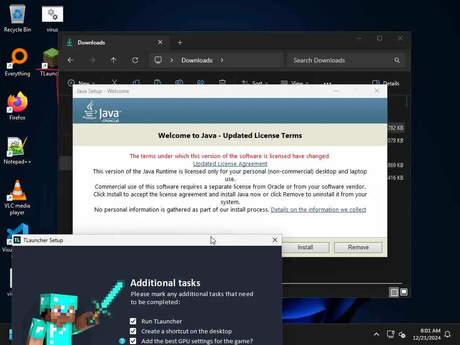The image size is (460, 345).
Task: Uncheck Create a shortcut on the desktop
Action: pos(133,331)
